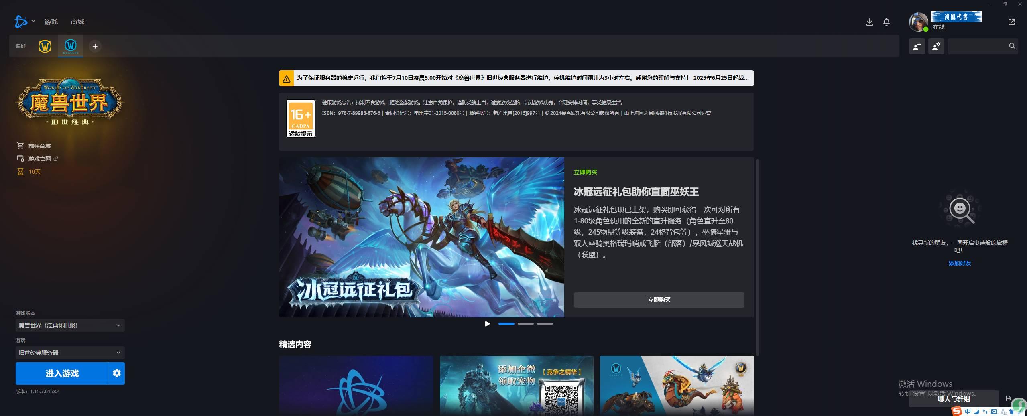Click the 添加好友 link
The height and width of the screenshot is (416, 1027).
tap(960, 263)
